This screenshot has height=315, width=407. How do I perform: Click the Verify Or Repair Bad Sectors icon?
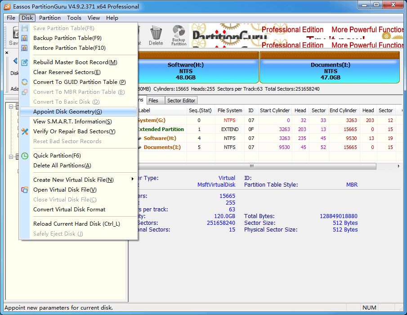click(25, 131)
